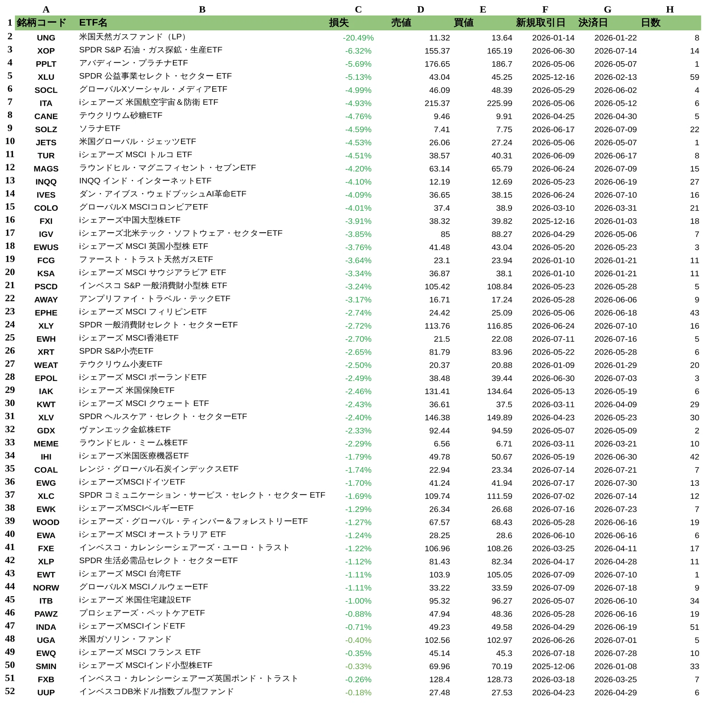Select column B header
This screenshot has width=703, height=703.
202,9
